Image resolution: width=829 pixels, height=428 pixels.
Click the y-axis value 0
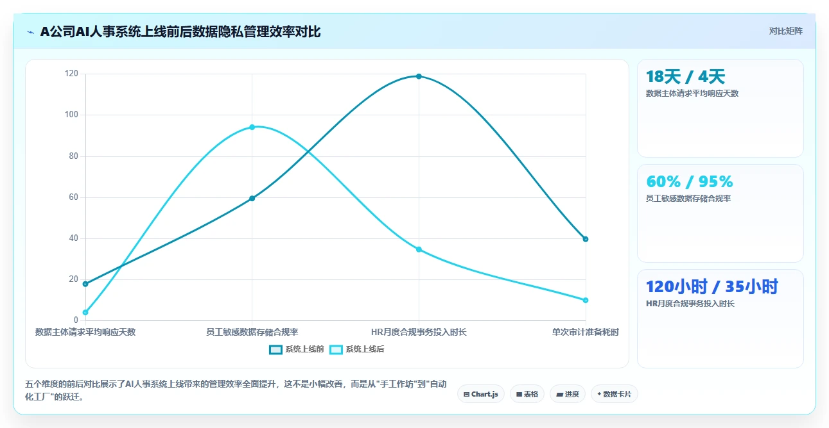click(x=76, y=320)
